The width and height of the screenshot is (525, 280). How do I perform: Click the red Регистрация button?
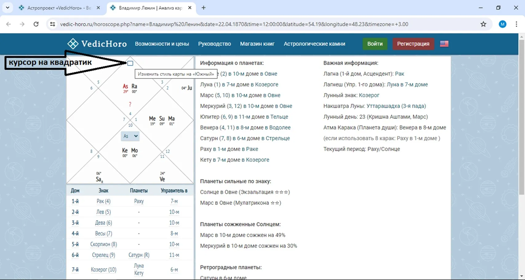click(x=413, y=44)
